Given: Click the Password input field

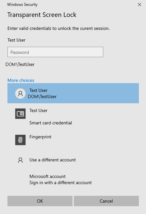Looking at the screenshot, I should (55, 52).
